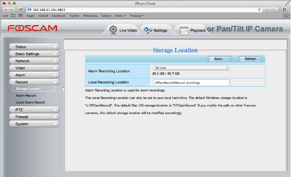
Task: Expand the Status menu section
Action: tap(34, 47)
